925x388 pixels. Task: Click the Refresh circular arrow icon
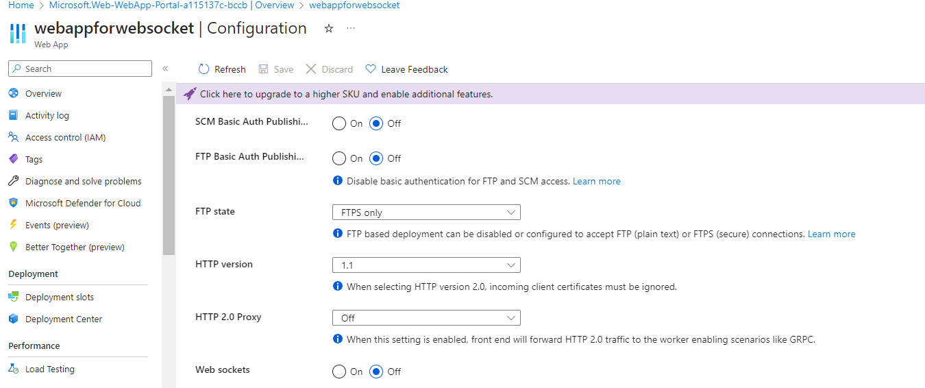(x=203, y=69)
